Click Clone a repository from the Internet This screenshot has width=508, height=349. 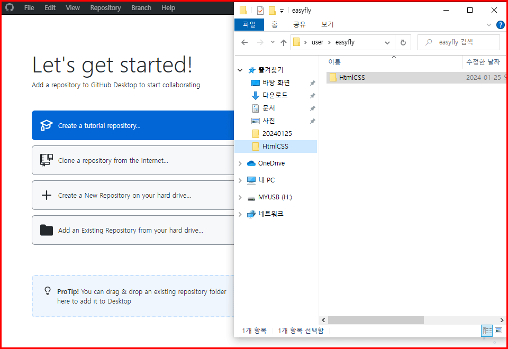pyautogui.click(x=133, y=160)
